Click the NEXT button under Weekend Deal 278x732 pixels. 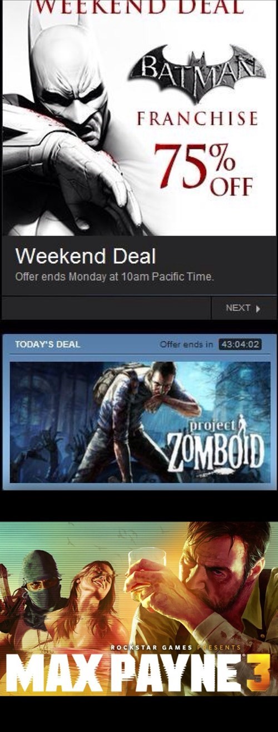click(244, 308)
